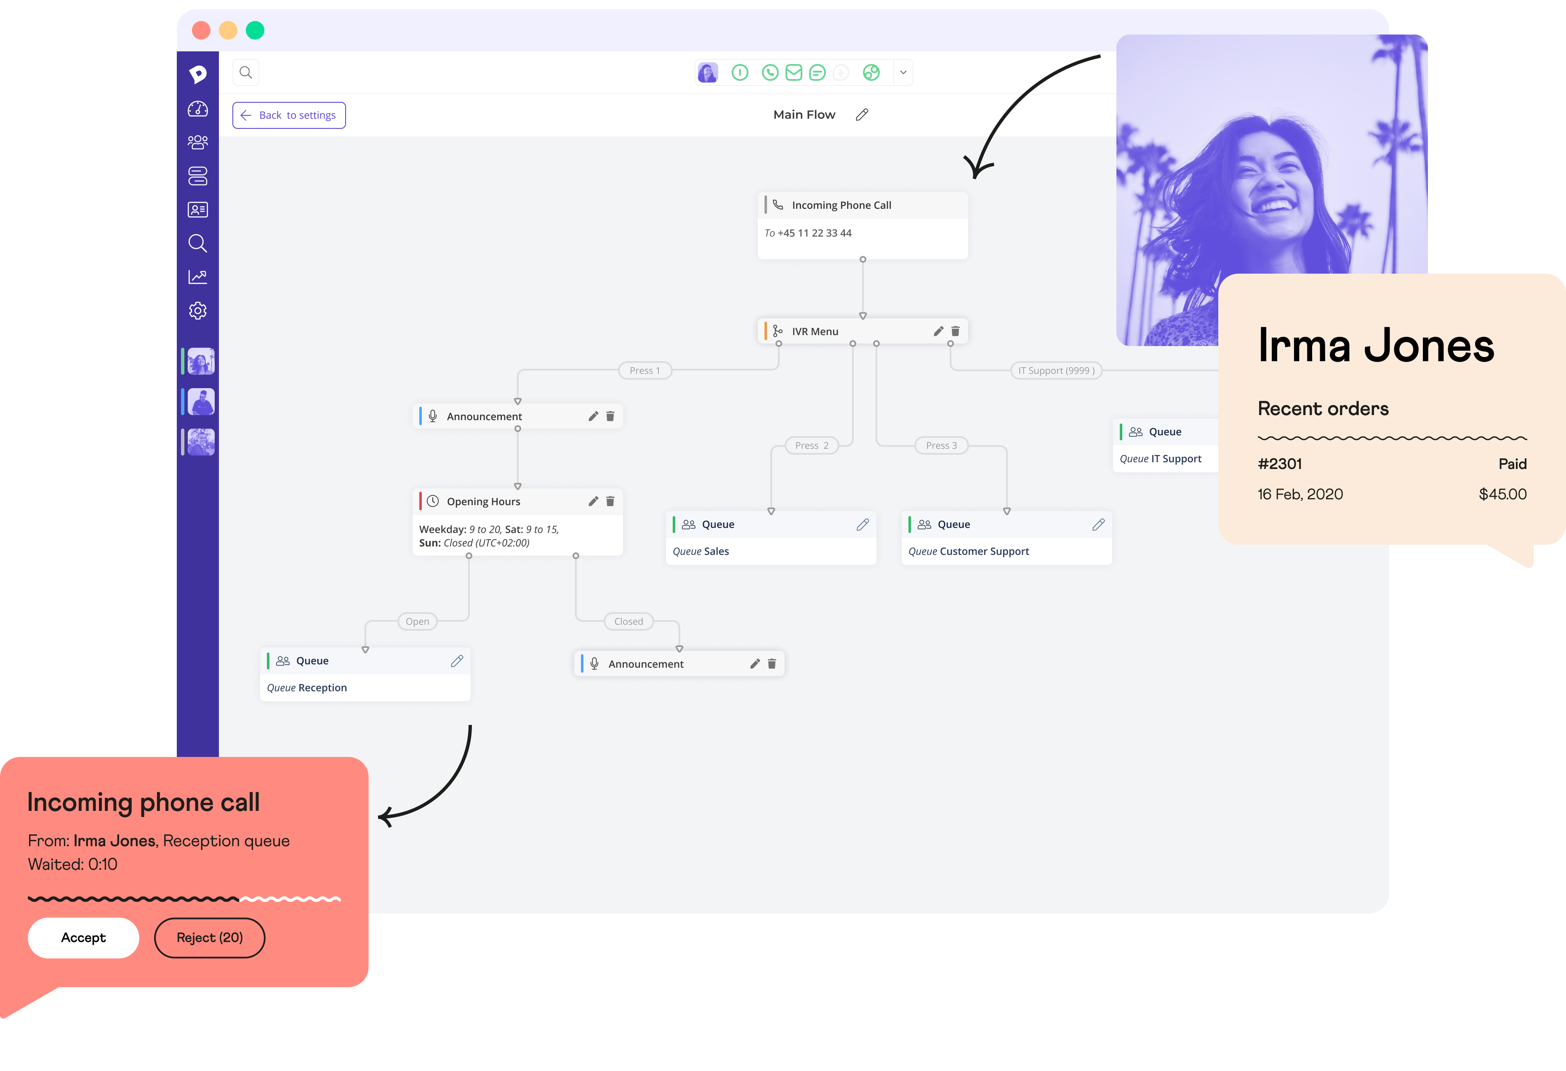The width and height of the screenshot is (1566, 1071).
Task: Open second conversation avatar with blue bar
Action: 201,402
